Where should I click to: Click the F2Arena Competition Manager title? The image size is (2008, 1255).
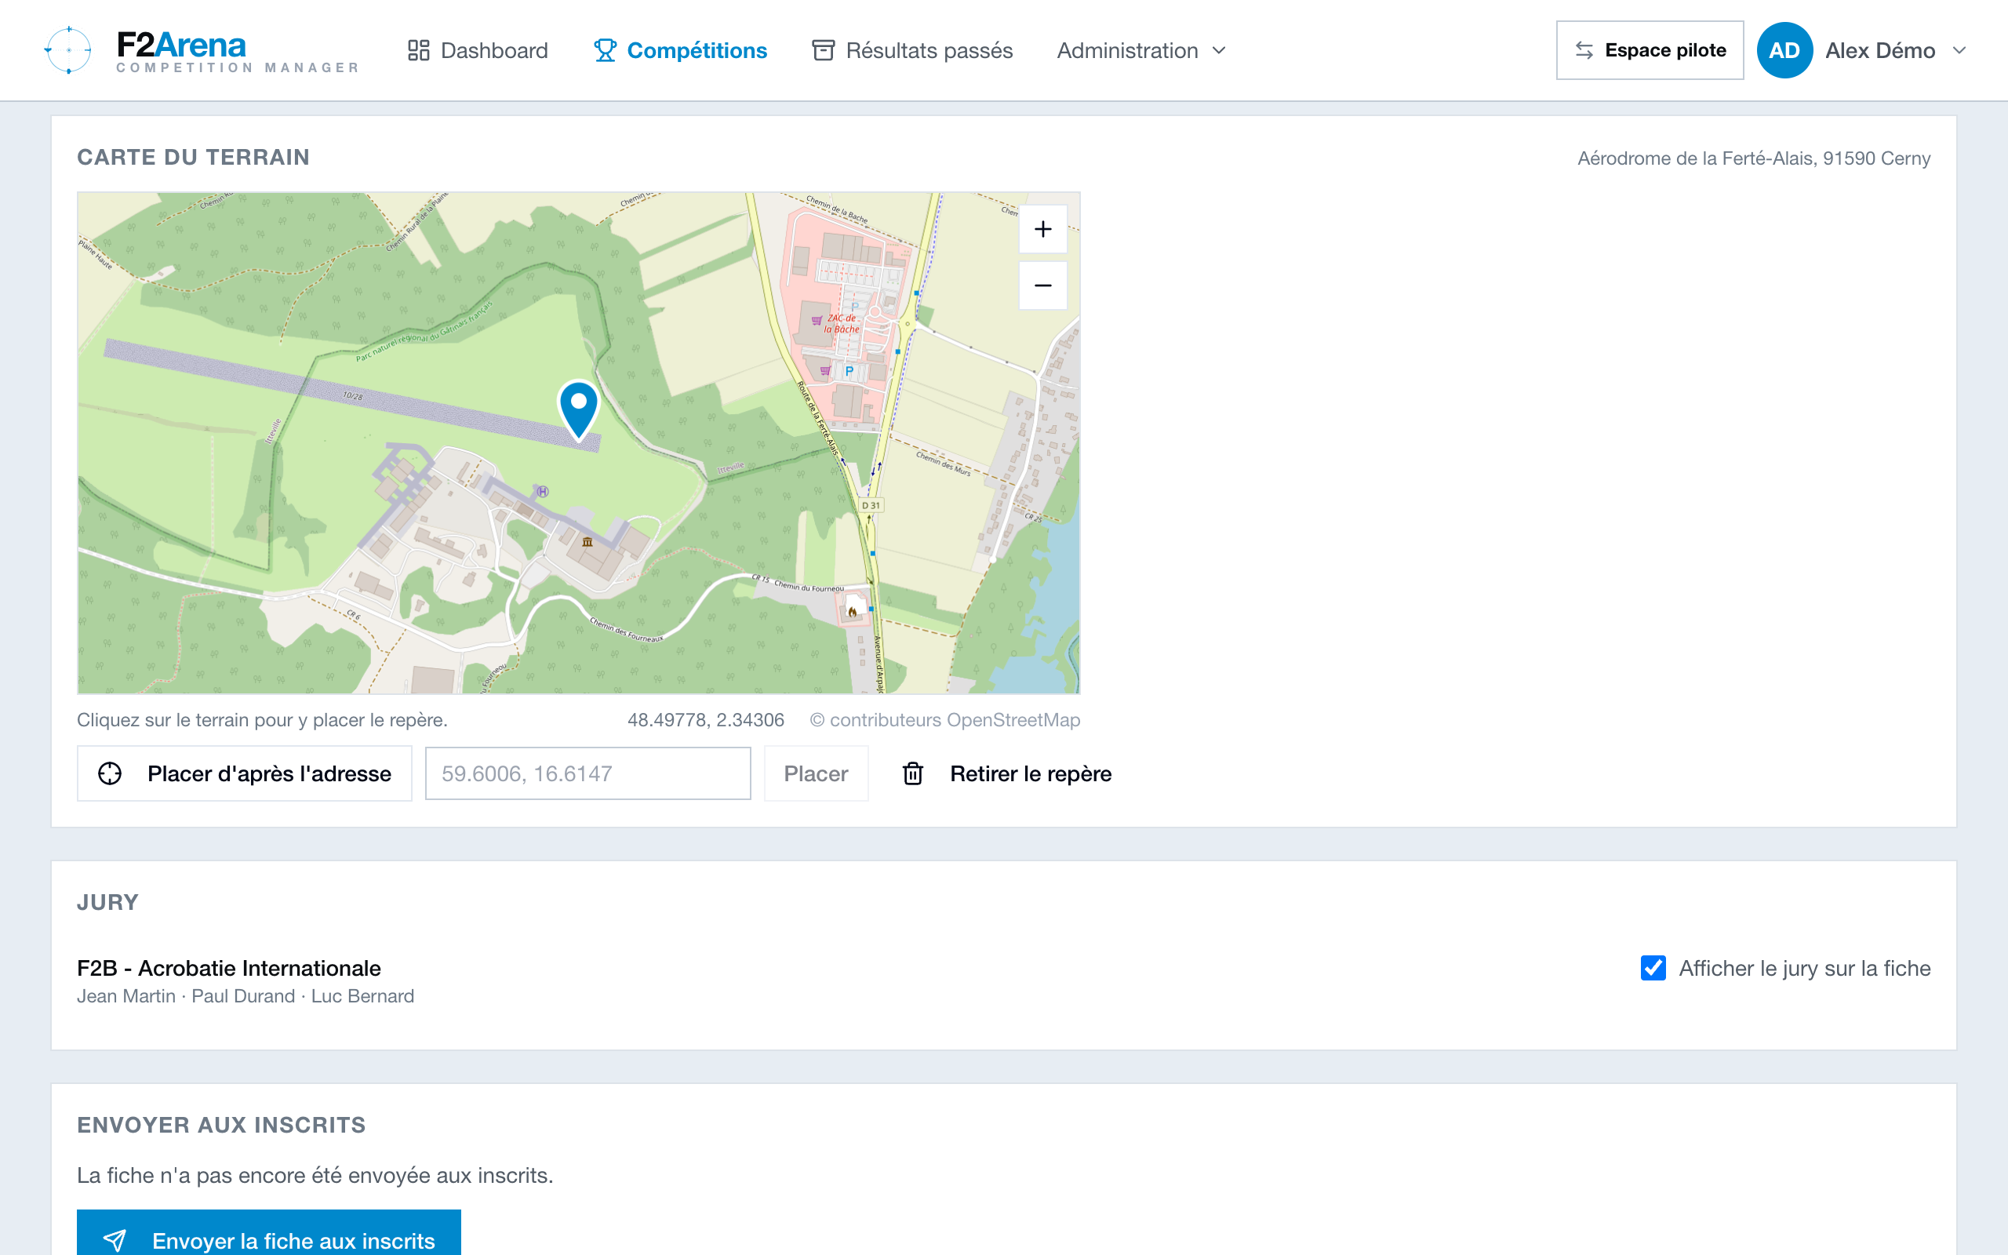point(238,51)
